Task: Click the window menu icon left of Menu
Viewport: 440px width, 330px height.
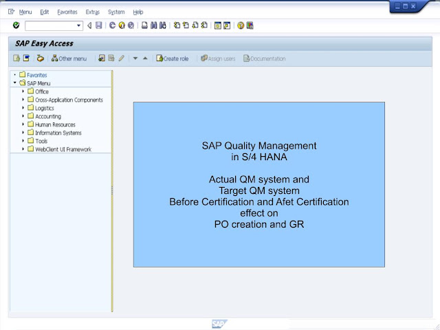Action: click(x=11, y=12)
